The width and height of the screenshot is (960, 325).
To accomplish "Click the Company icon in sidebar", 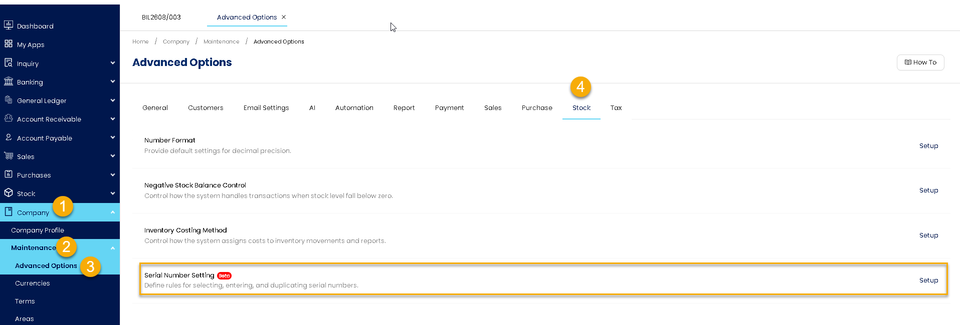I will pos(9,212).
